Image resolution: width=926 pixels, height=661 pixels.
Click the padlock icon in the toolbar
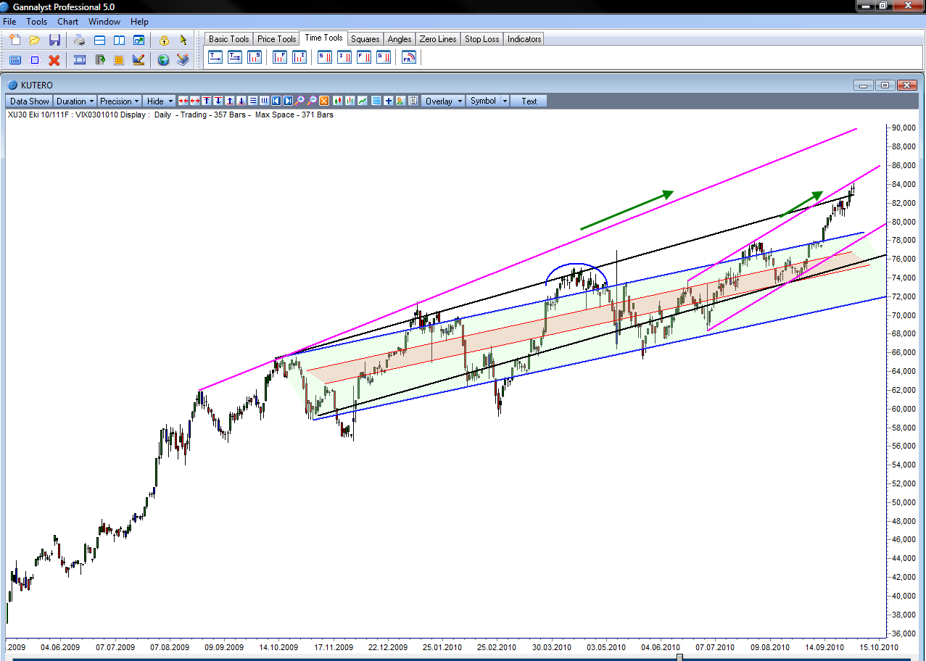coord(164,40)
